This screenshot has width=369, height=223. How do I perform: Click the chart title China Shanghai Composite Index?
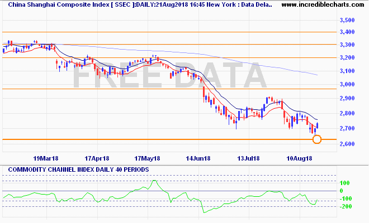click(59, 4)
